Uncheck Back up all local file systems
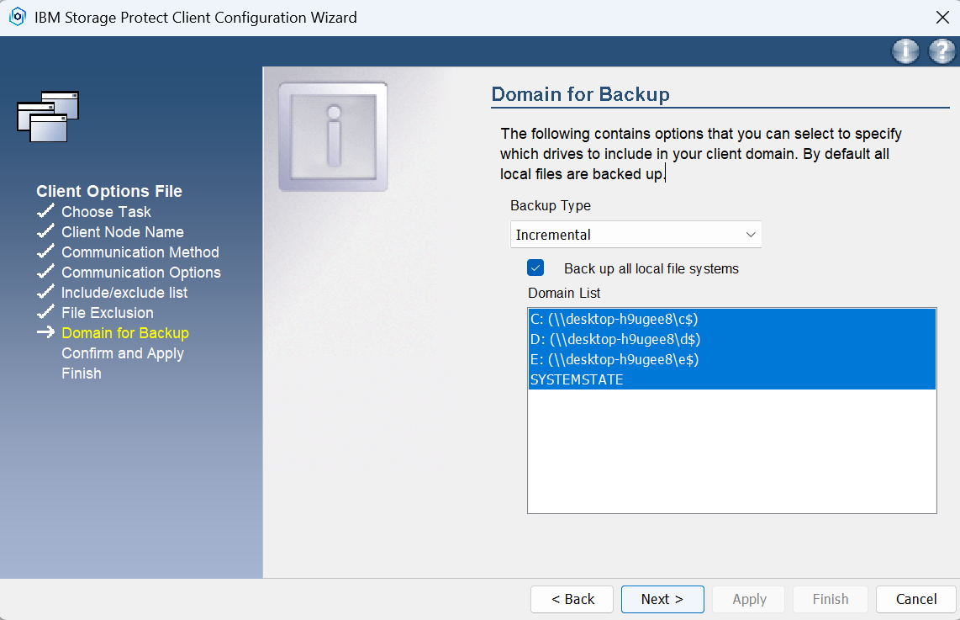This screenshot has height=620, width=960. [x=535, y=268]
